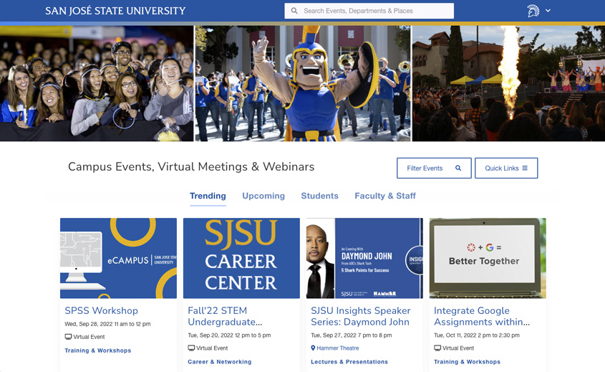Click the San José State University logo
This screenshot has width=605, height=372.
click(115, 11)
